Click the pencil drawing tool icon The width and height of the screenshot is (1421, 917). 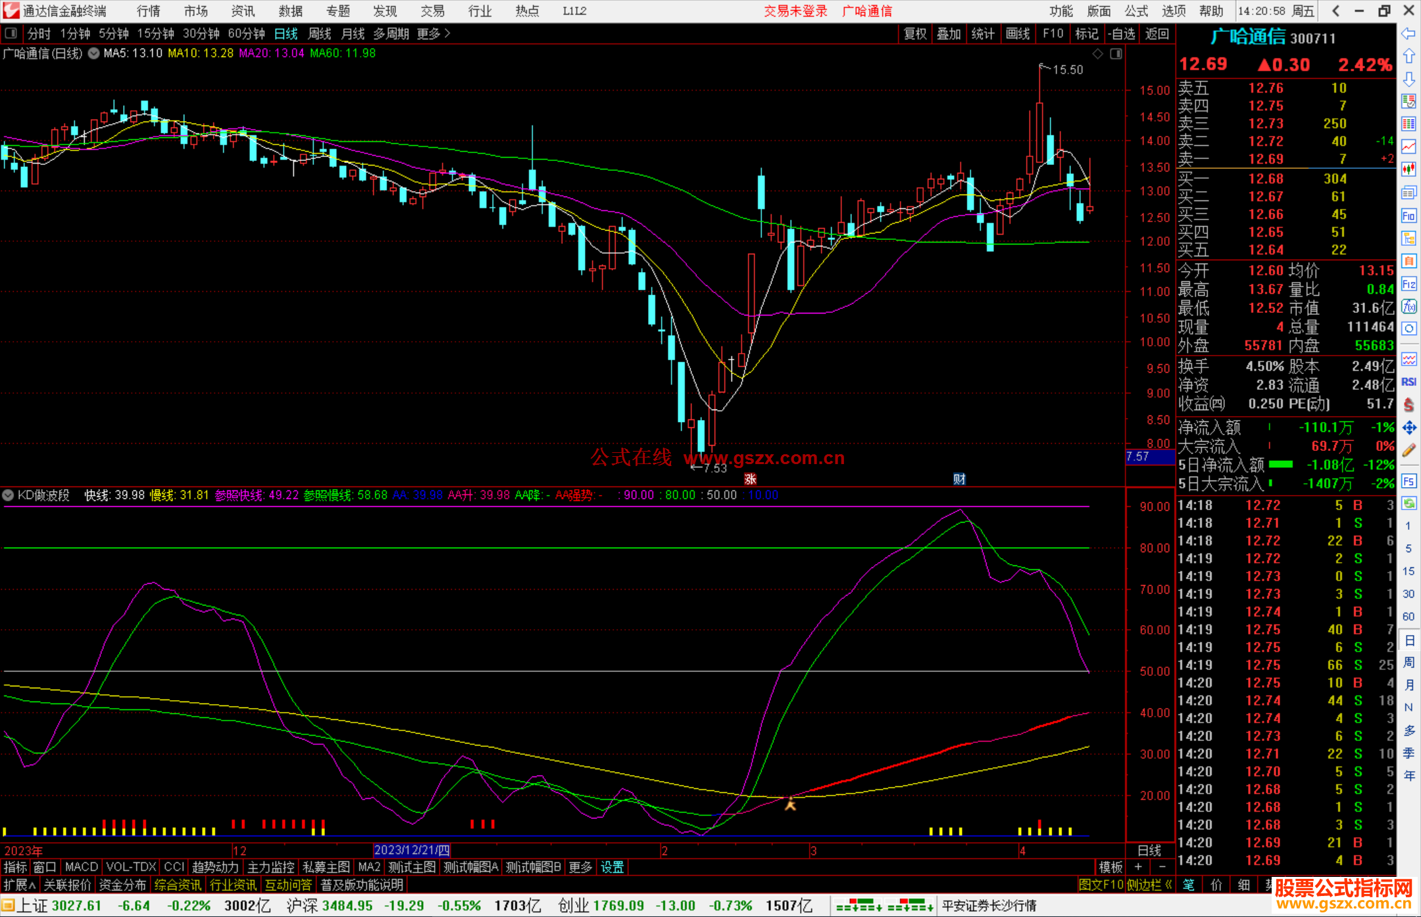click(x=1409, y=450)
